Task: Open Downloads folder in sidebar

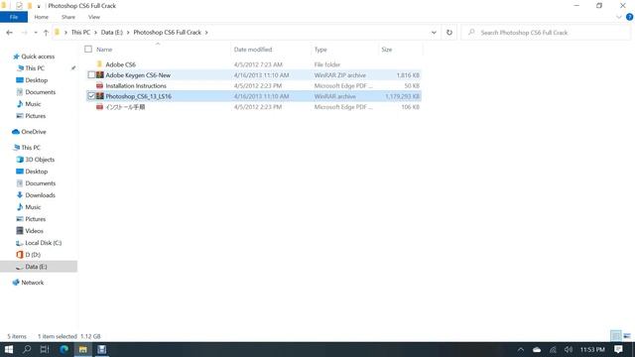Action: [x=40, y=195]
